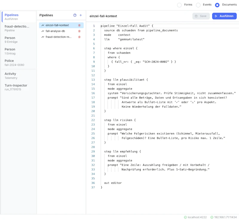Screen dimensions: 239x220
Task: Open the Activity Telemetry sidebar entry
Action: click(19, 76)
